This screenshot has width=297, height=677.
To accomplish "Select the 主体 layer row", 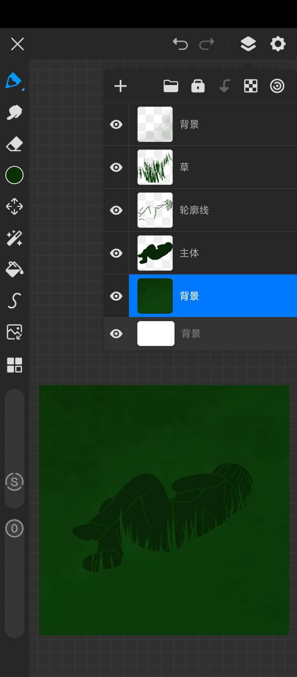I will point(231,253).
